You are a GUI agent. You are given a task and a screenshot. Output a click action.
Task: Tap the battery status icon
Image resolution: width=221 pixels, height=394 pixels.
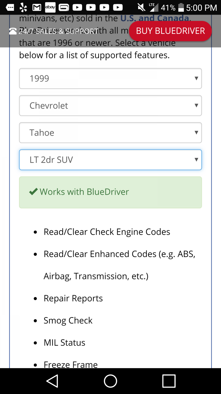tap(181, 8)
